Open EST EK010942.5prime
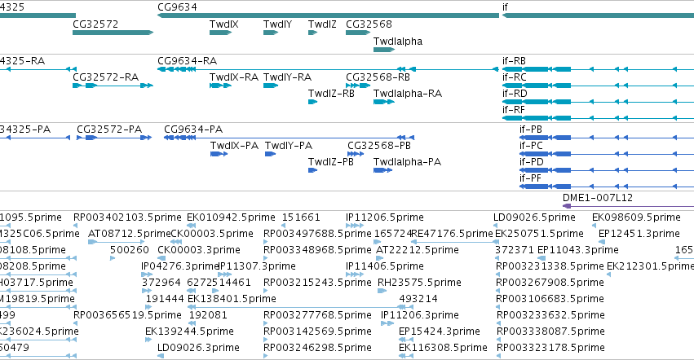 pos(231,217)
